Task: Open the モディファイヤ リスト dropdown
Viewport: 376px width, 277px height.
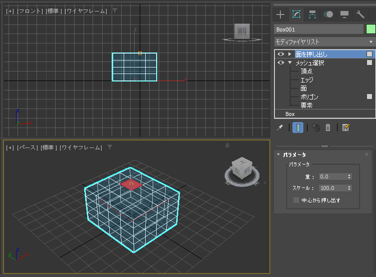Action: tap(325, 42)
